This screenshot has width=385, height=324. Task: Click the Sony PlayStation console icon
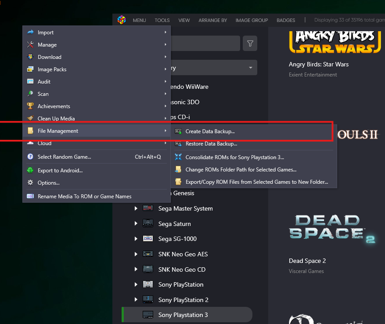[x=148, y=284]
